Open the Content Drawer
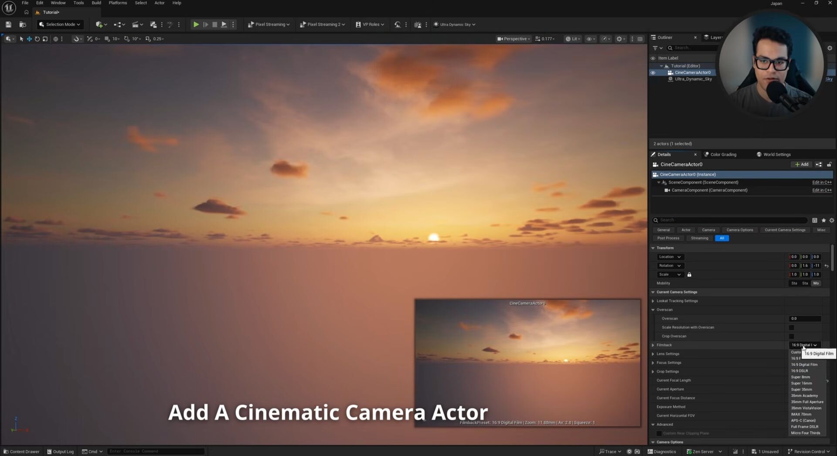Viewport: 837px width, 456px height. coord(21,452)
